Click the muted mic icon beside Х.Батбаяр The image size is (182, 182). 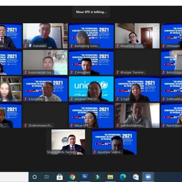[25, 99]
